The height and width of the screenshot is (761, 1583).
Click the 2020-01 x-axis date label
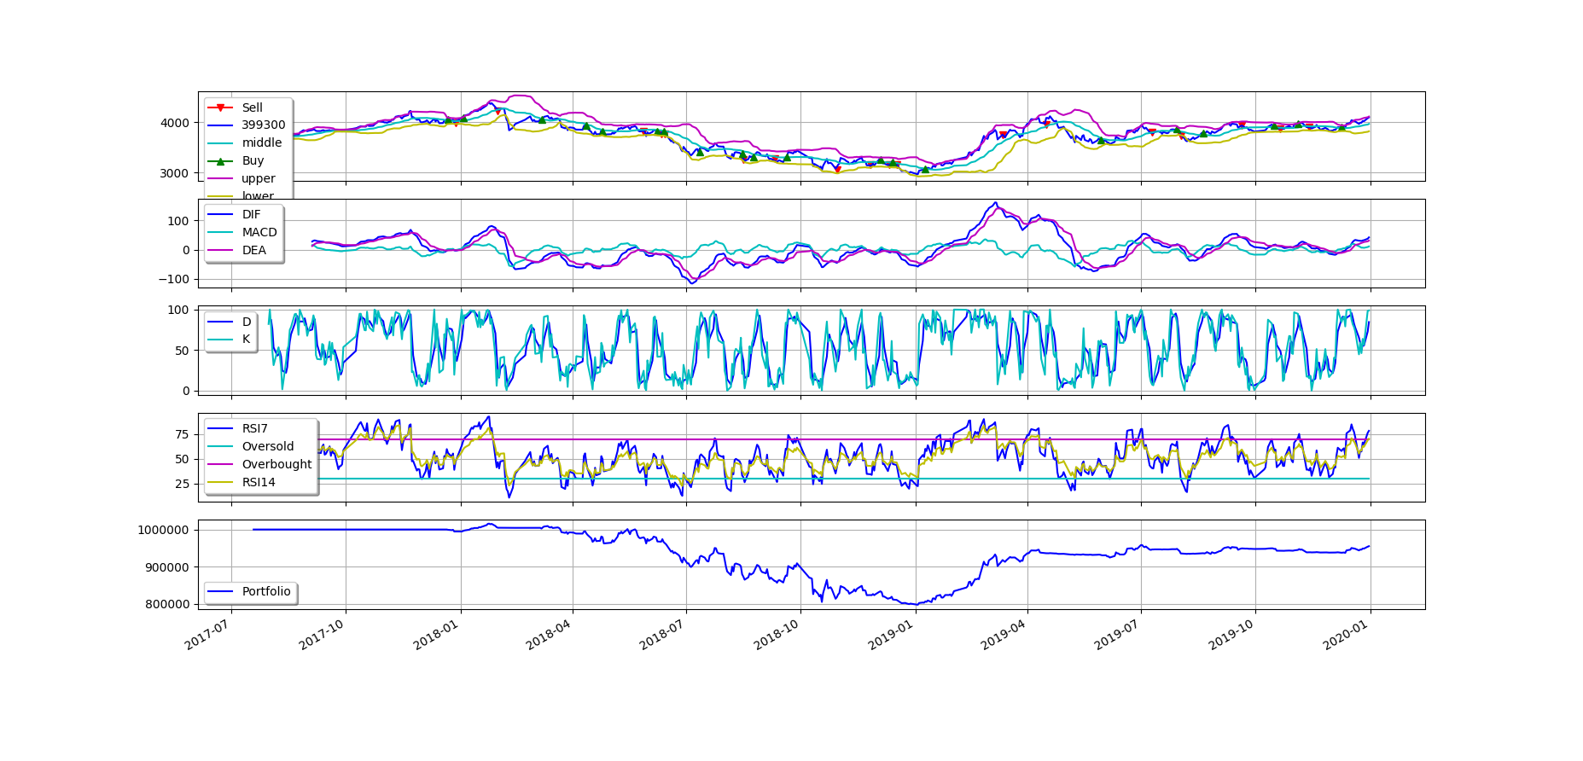coord(1347,636)
